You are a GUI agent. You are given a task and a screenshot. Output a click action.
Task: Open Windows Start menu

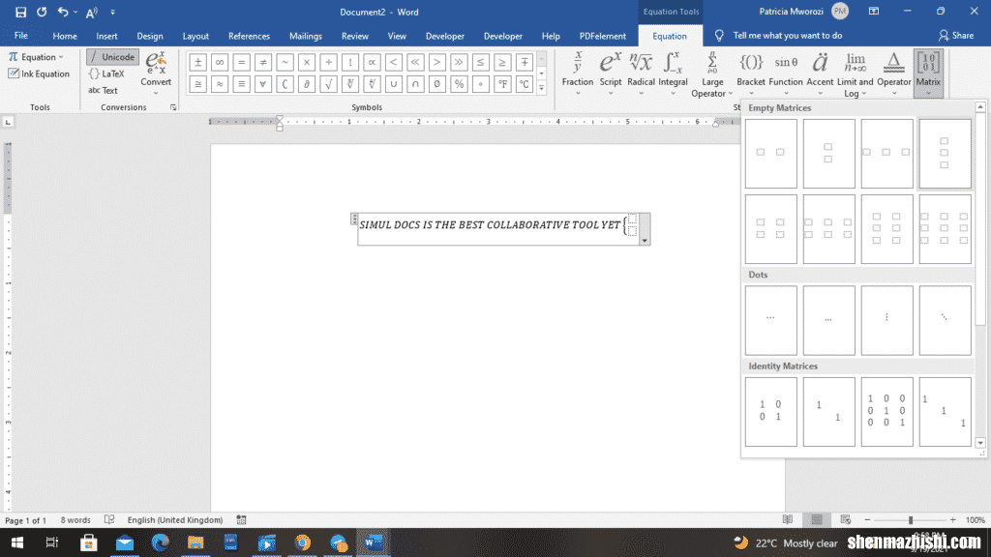click(17, 542)
